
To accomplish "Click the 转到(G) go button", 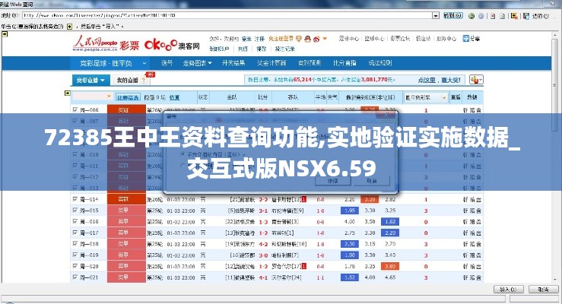I will point(453,16).
